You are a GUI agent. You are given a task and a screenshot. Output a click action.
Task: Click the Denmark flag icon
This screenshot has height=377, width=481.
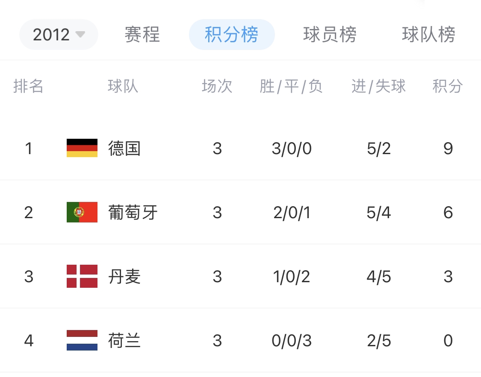tap(82, 276)
